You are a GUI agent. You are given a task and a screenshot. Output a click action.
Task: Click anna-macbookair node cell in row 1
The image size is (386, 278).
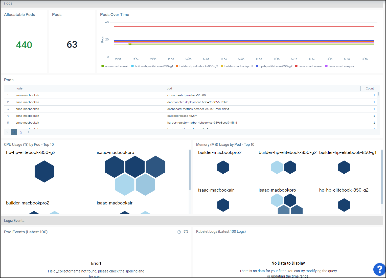click(27, 95)
